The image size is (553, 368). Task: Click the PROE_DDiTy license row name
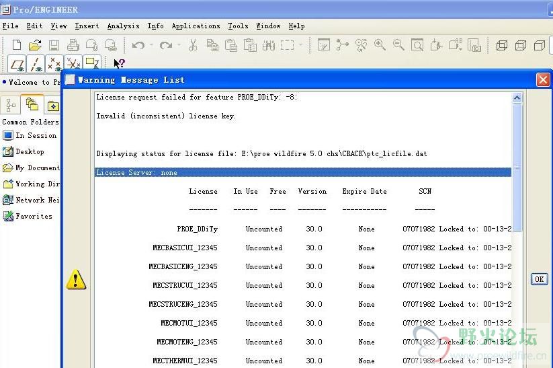[x=197, y=229]
